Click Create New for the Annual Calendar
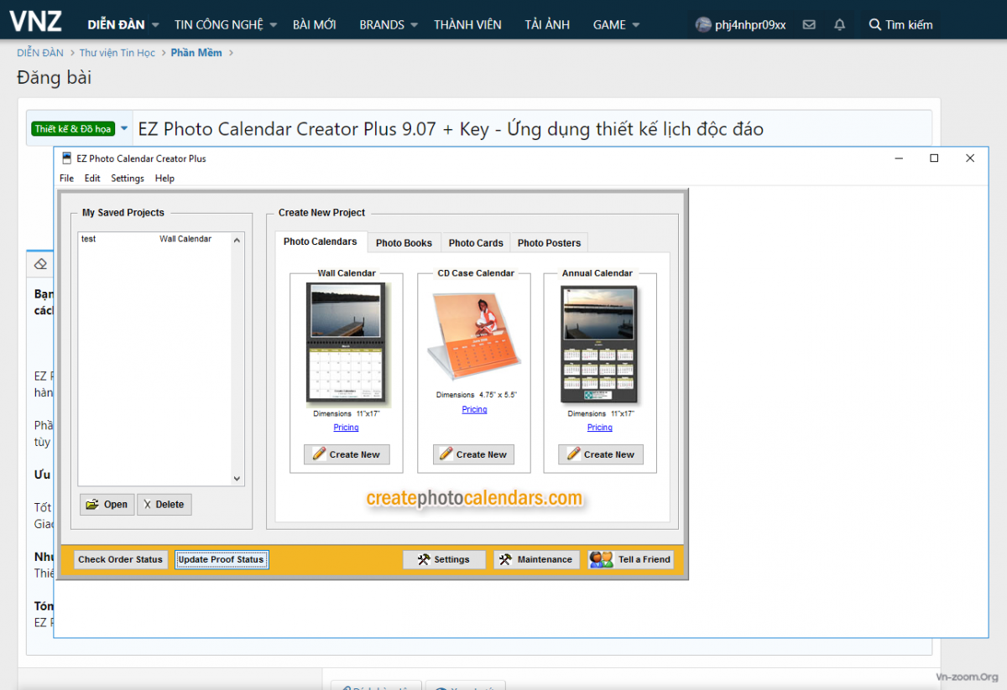Screen dimensions: 1007x690 coord(600,454)
